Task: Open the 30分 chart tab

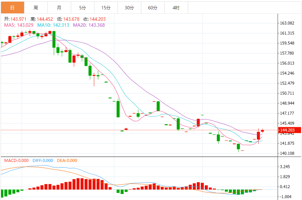Action: [x=129, y=8]
